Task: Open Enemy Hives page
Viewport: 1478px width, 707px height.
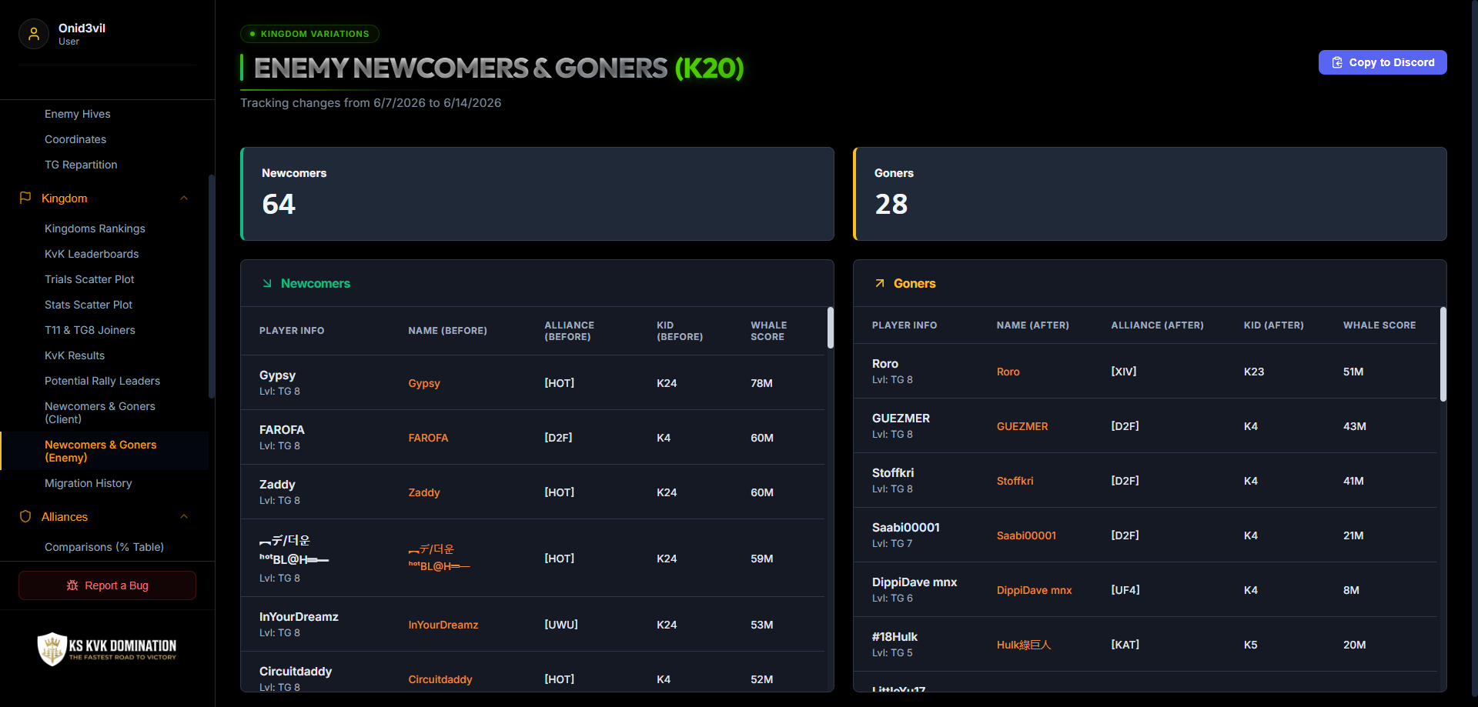Action: [77, 114]
